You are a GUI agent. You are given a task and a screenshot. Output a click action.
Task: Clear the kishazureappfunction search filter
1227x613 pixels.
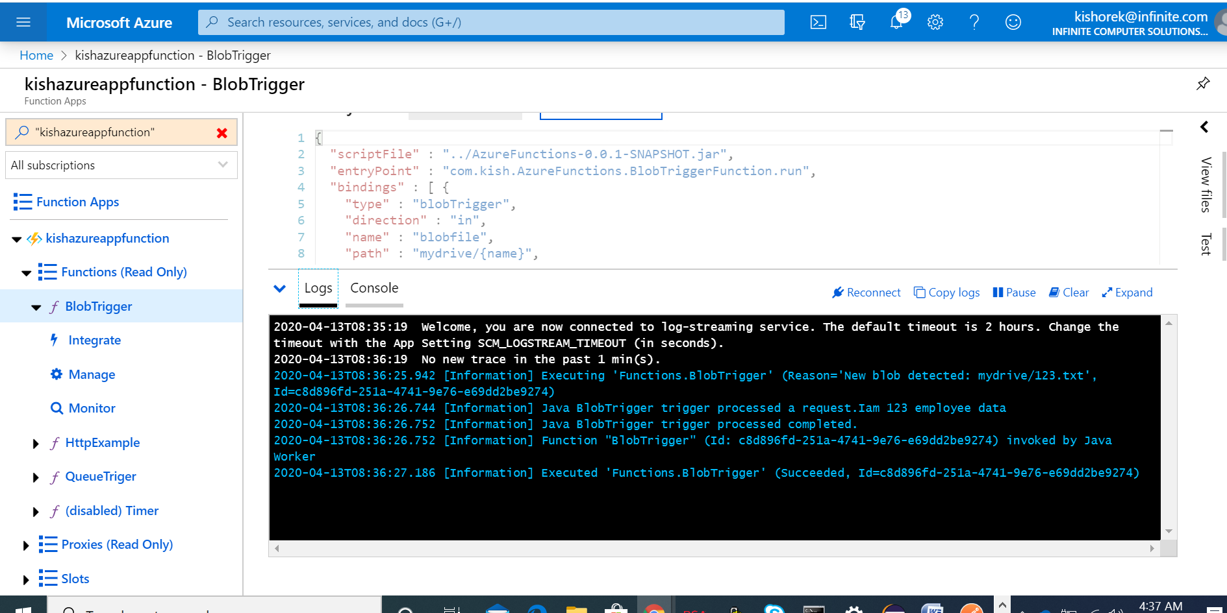[x=222, y=133]
